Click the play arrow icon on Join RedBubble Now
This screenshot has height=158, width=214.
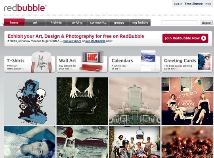point(203,38)
